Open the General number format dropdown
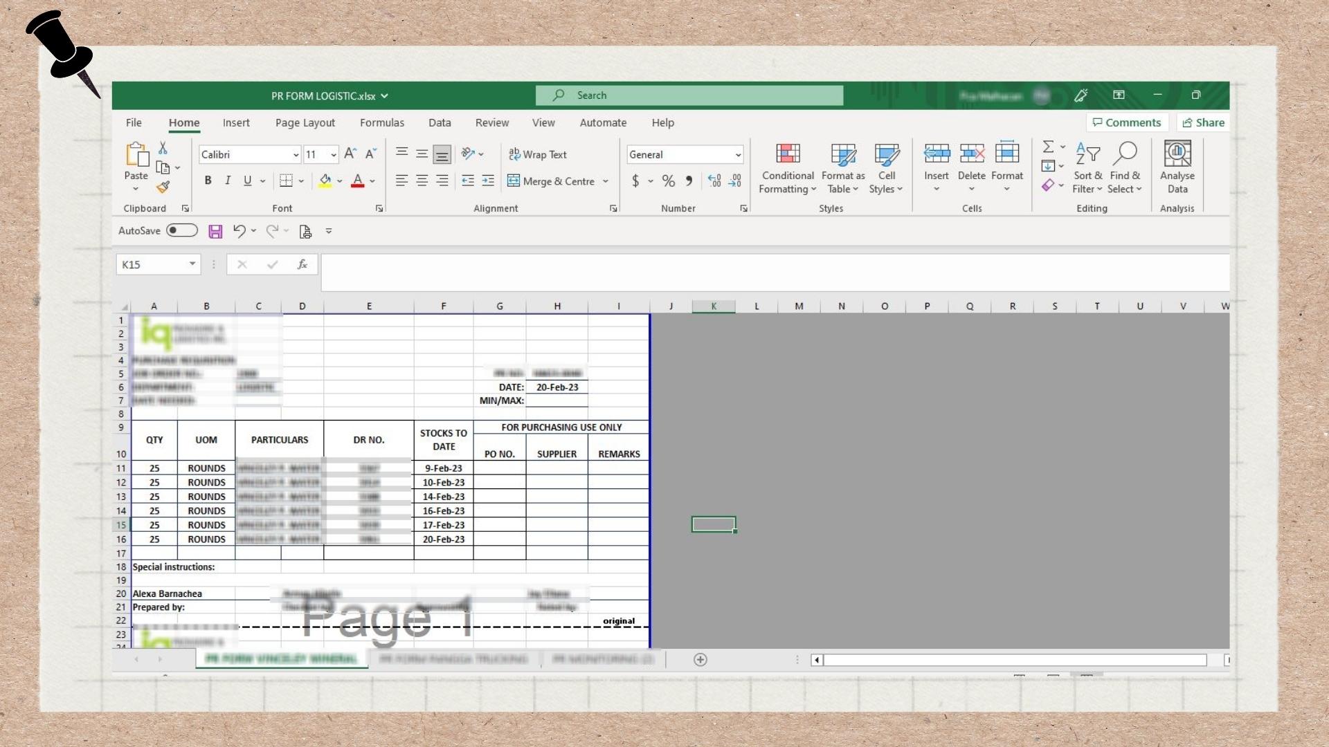The height and width of the screenshot is (747, 1329). click(738, 155)
